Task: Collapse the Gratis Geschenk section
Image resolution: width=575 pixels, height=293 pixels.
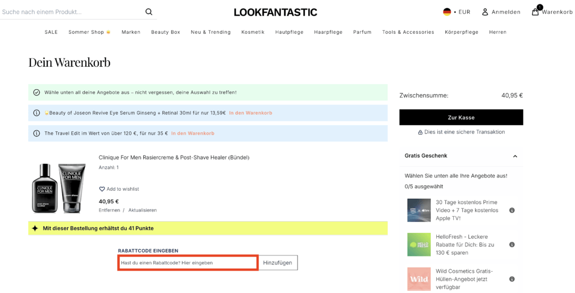Action: 515,156
